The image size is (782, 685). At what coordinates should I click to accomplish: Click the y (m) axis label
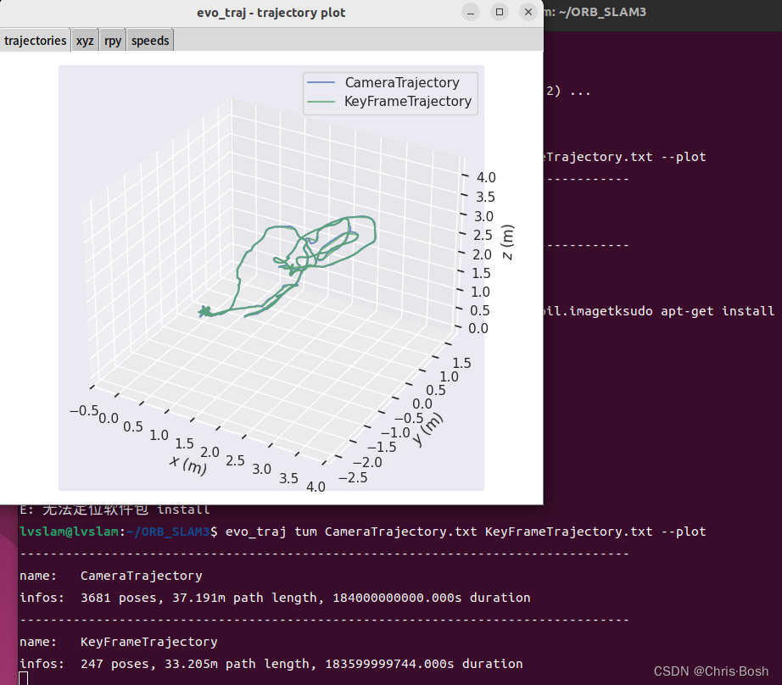[427, 430]
